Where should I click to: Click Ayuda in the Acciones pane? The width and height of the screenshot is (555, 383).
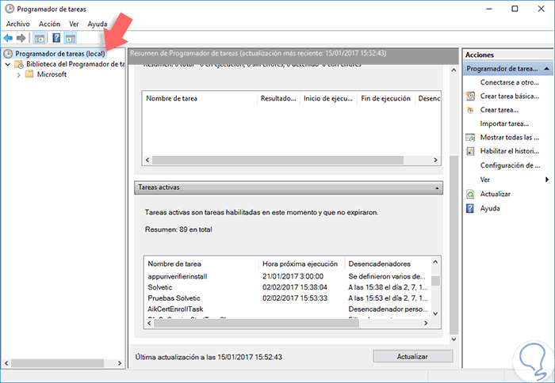(x=490, y=208)
